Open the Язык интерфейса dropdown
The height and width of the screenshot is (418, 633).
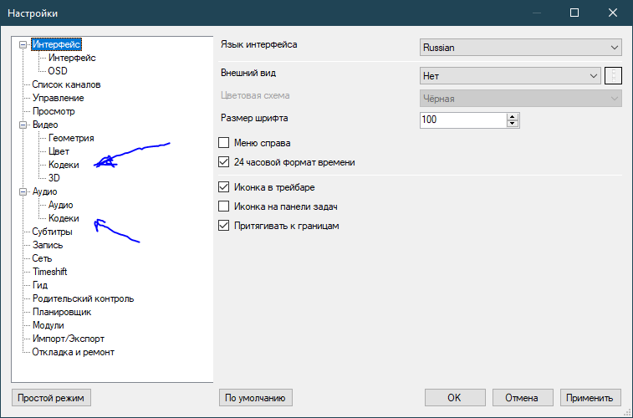[520, 48]
